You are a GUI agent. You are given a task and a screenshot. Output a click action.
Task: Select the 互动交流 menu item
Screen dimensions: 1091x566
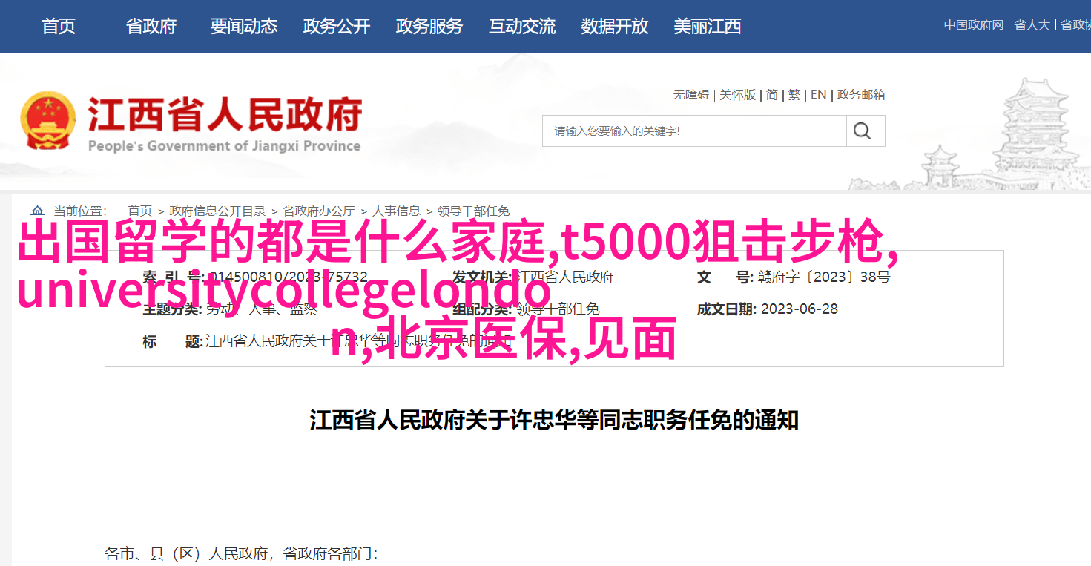click(x=522, y=27)
